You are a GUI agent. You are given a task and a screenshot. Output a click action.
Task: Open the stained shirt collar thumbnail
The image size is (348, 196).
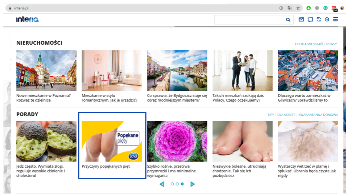pos(308,141)
